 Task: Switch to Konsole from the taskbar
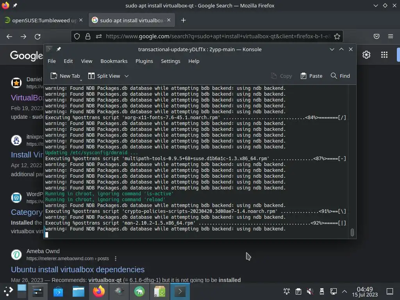click(180, 291)
